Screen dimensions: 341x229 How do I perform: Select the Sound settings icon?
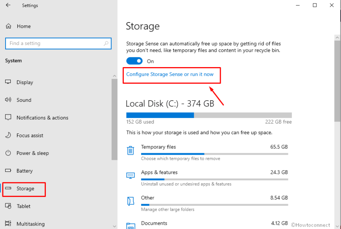click(8, 100)
